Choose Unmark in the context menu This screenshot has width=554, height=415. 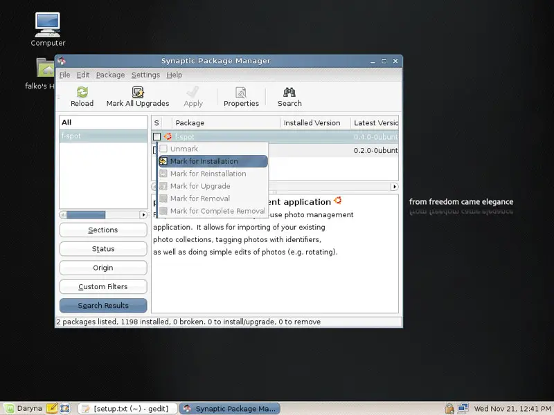tap(213, 149)
